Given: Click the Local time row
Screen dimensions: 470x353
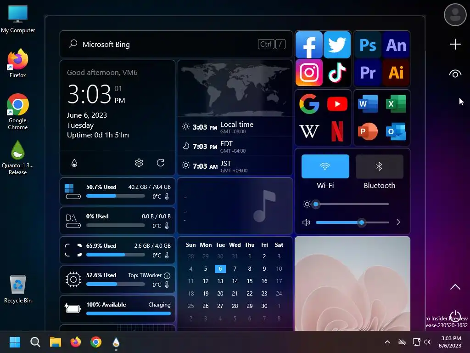Looking at the screenshot, I should 235,127.
